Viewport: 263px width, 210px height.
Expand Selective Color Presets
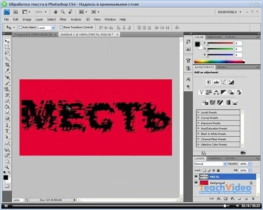pyautogui.click(x=198, y=144)
